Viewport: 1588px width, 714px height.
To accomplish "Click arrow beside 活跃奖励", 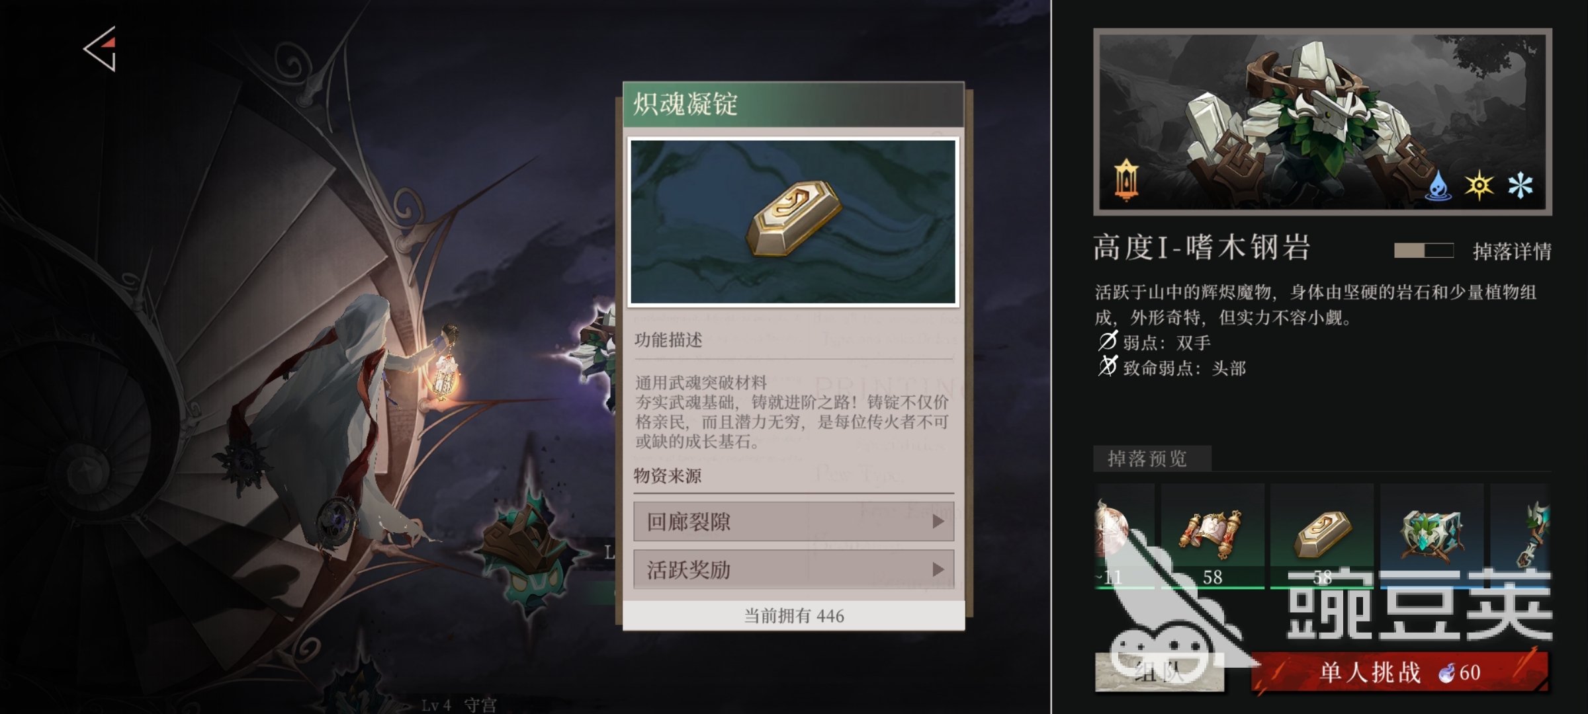I will click(x=938, y=569).
